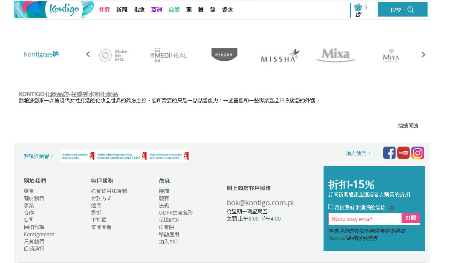This screenshot has height=263, width=451.
Task: Open the 投訴 footer link
Action: [x=96, y=212]
